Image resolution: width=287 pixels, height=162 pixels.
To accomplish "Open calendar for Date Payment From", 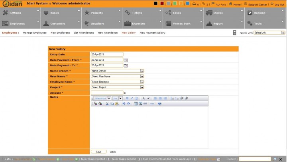I will click(126, 60).
